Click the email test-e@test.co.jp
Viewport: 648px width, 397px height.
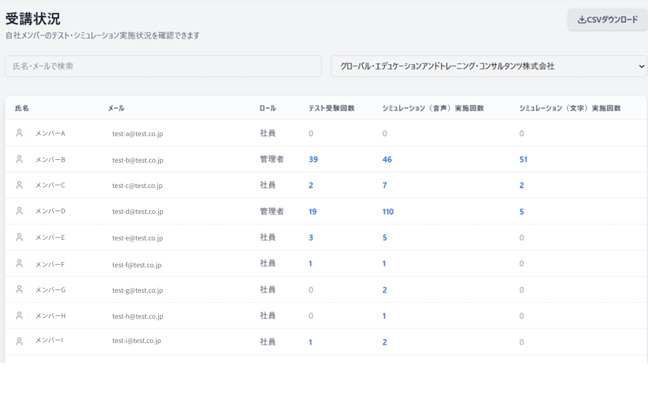[x=138, y=238]
